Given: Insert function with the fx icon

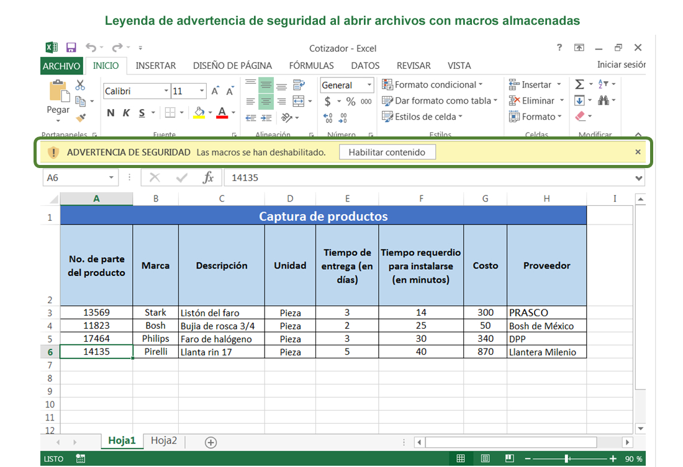Looking at the screenshot, I should pyautogui.click(x=208, y=177).
